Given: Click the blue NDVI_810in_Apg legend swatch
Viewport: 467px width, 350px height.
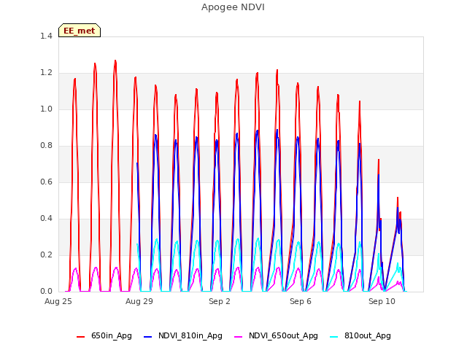Looking at the screenshot, I should coord(147,337).
